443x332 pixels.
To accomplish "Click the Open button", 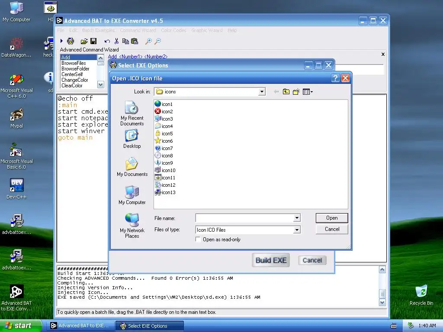I will [x=332, y=218].
